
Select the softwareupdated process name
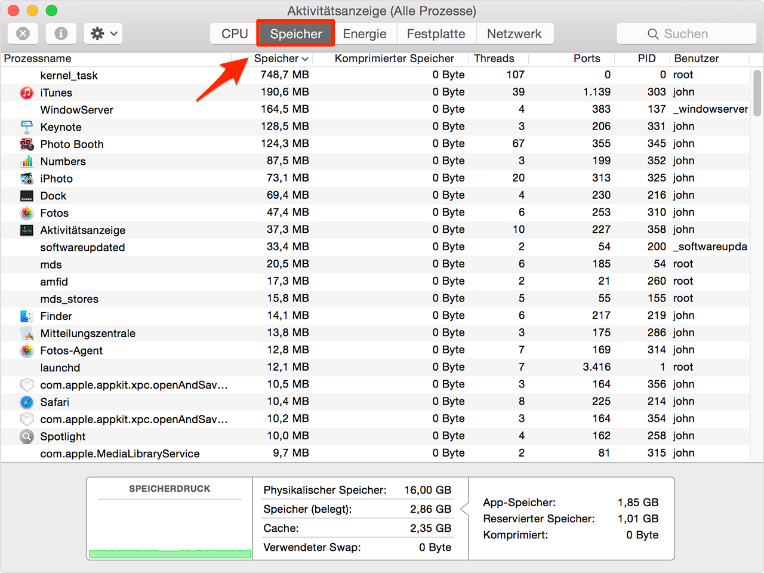[82, 248]
